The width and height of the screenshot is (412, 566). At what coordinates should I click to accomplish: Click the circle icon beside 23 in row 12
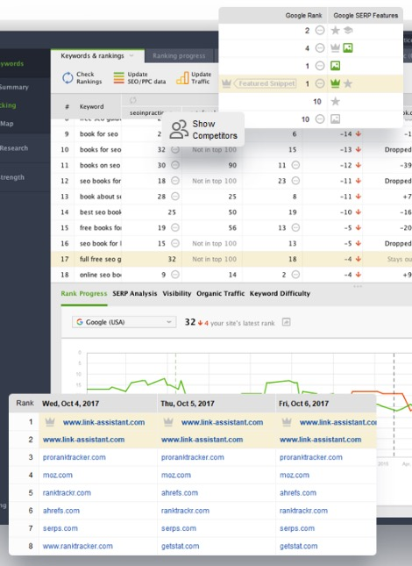[295, 181]
